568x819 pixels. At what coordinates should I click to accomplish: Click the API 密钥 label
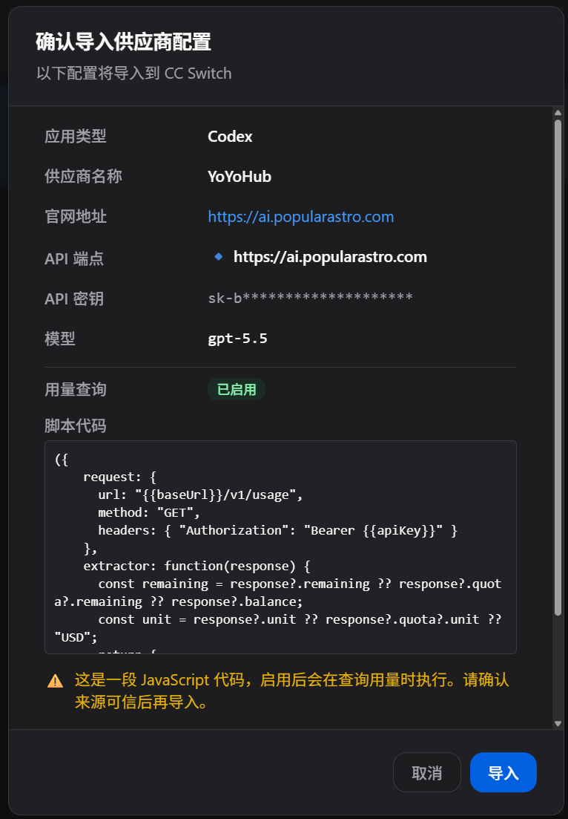[74, 298]
